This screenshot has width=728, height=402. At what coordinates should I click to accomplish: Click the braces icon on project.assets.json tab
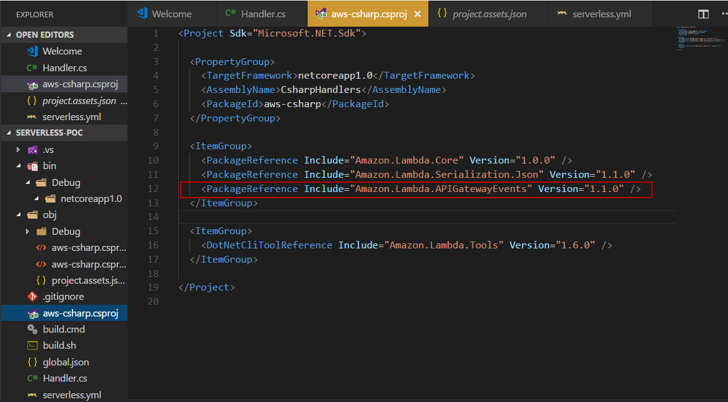[442, 14]
